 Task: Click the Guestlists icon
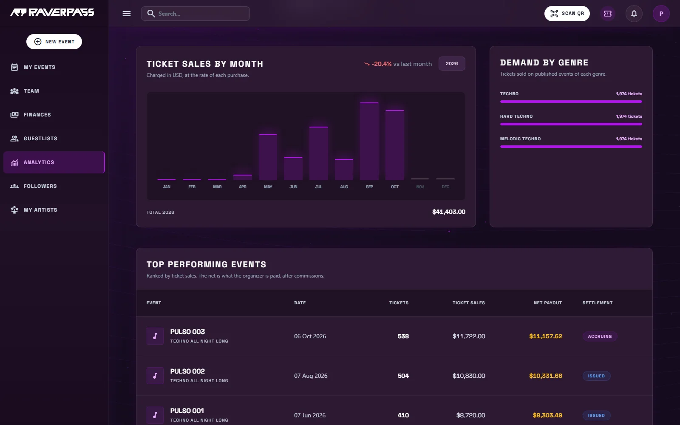click(x=14, y=139)
